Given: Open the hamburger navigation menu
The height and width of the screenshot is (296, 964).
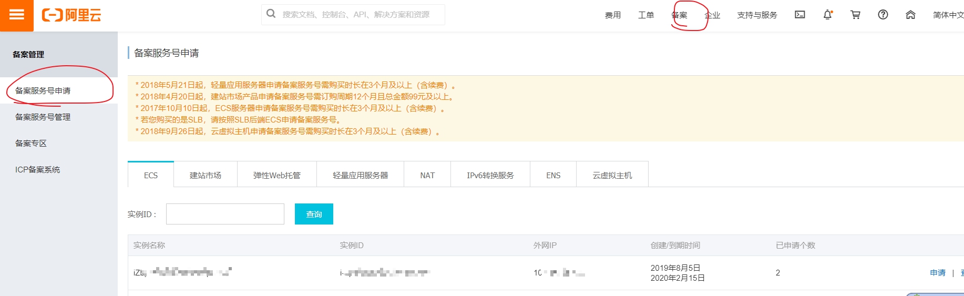Looking at the screenshot, I should (17, 15).
